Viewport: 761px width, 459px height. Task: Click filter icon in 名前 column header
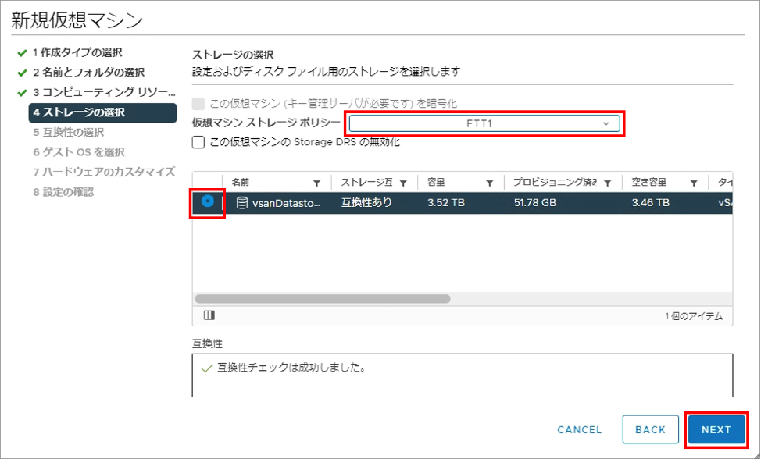click(316, 183)
